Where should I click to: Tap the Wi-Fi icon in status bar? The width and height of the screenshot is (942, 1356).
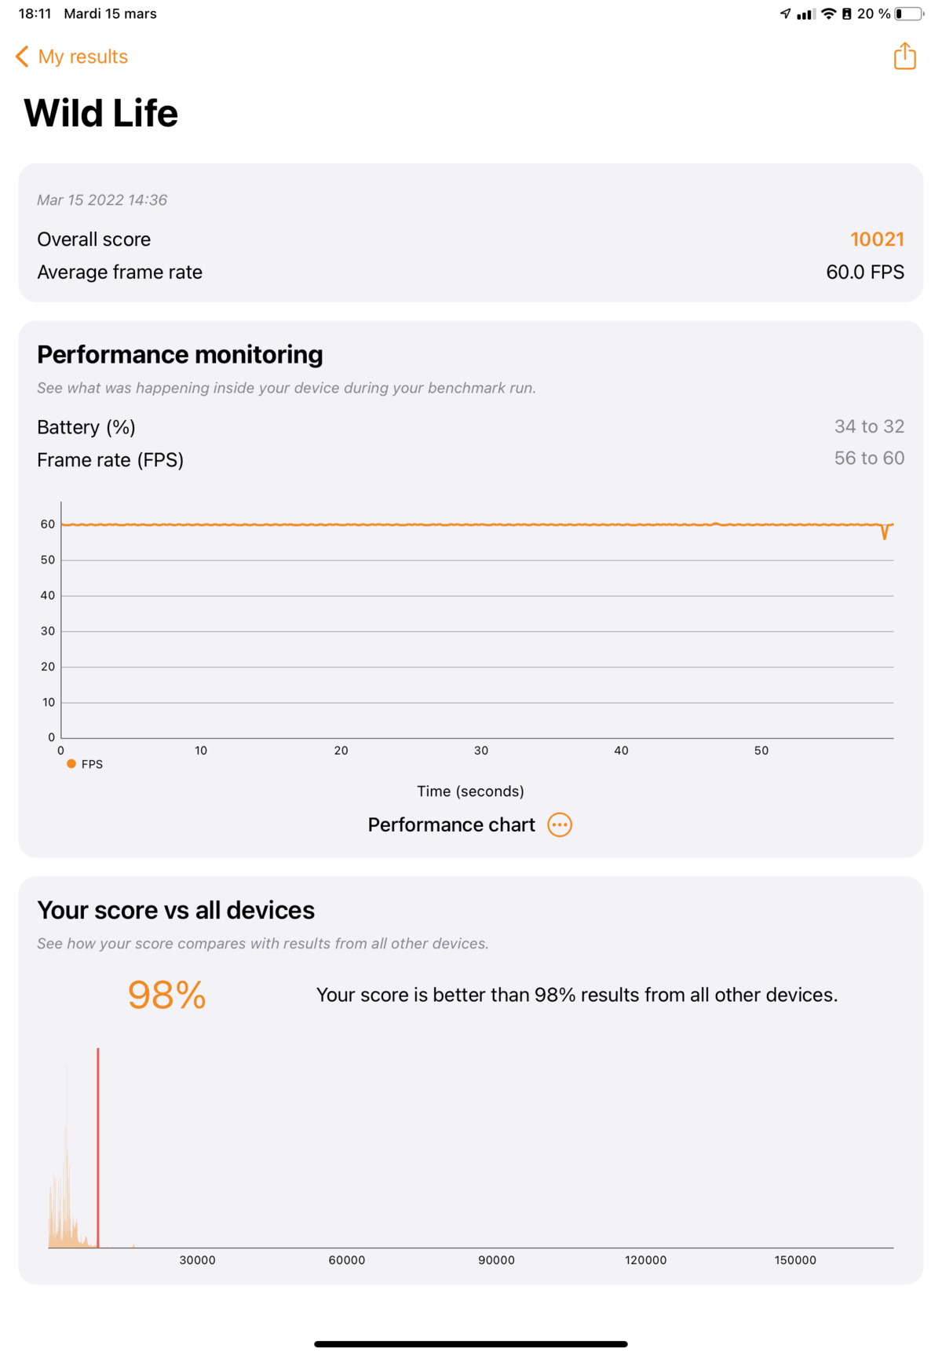[x=828, y=13]
